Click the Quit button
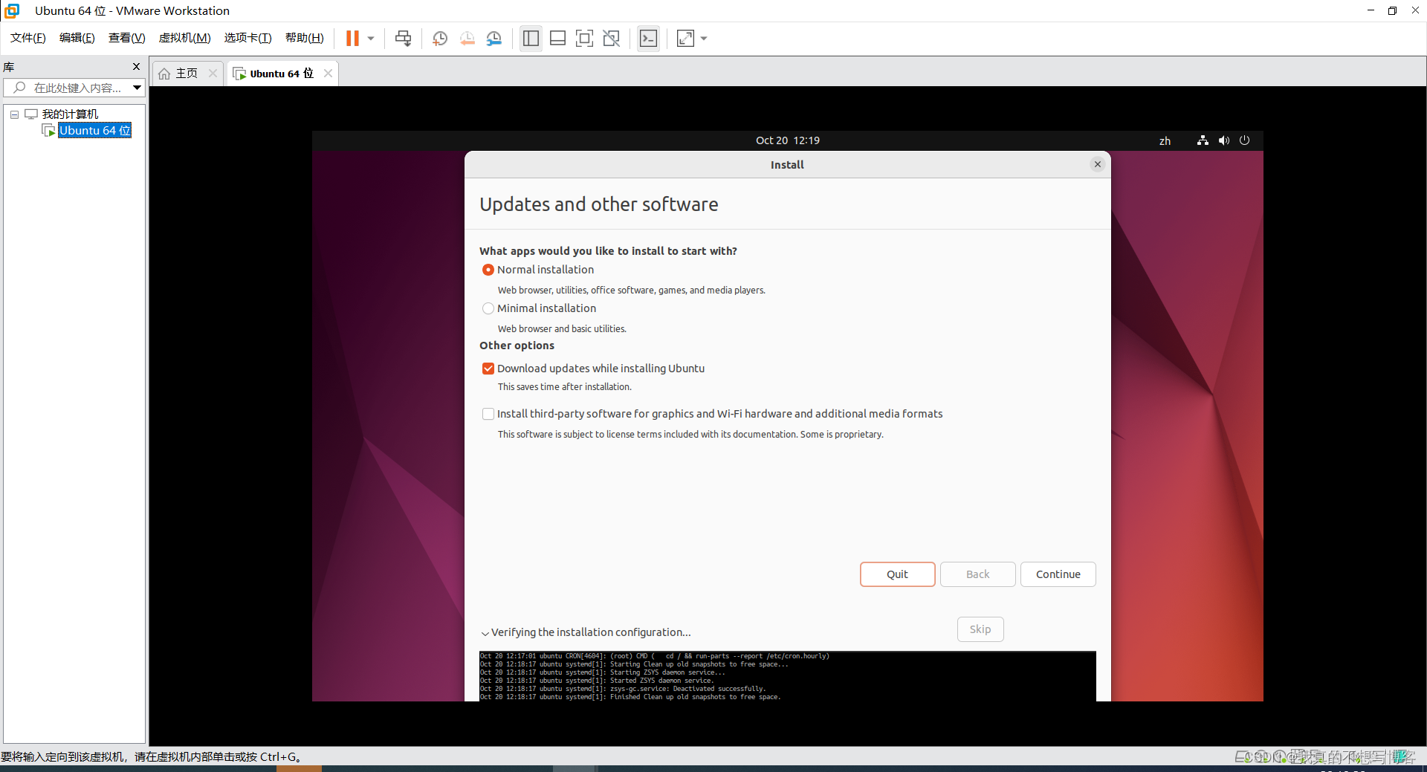 click(x=897, y=574)
